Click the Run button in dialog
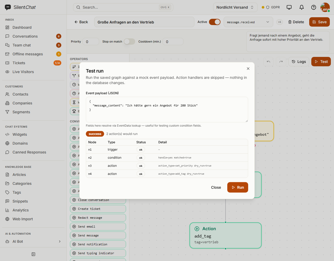Viewport: 334px width, 261px height. pyautogui.click(x=238, y=187)
